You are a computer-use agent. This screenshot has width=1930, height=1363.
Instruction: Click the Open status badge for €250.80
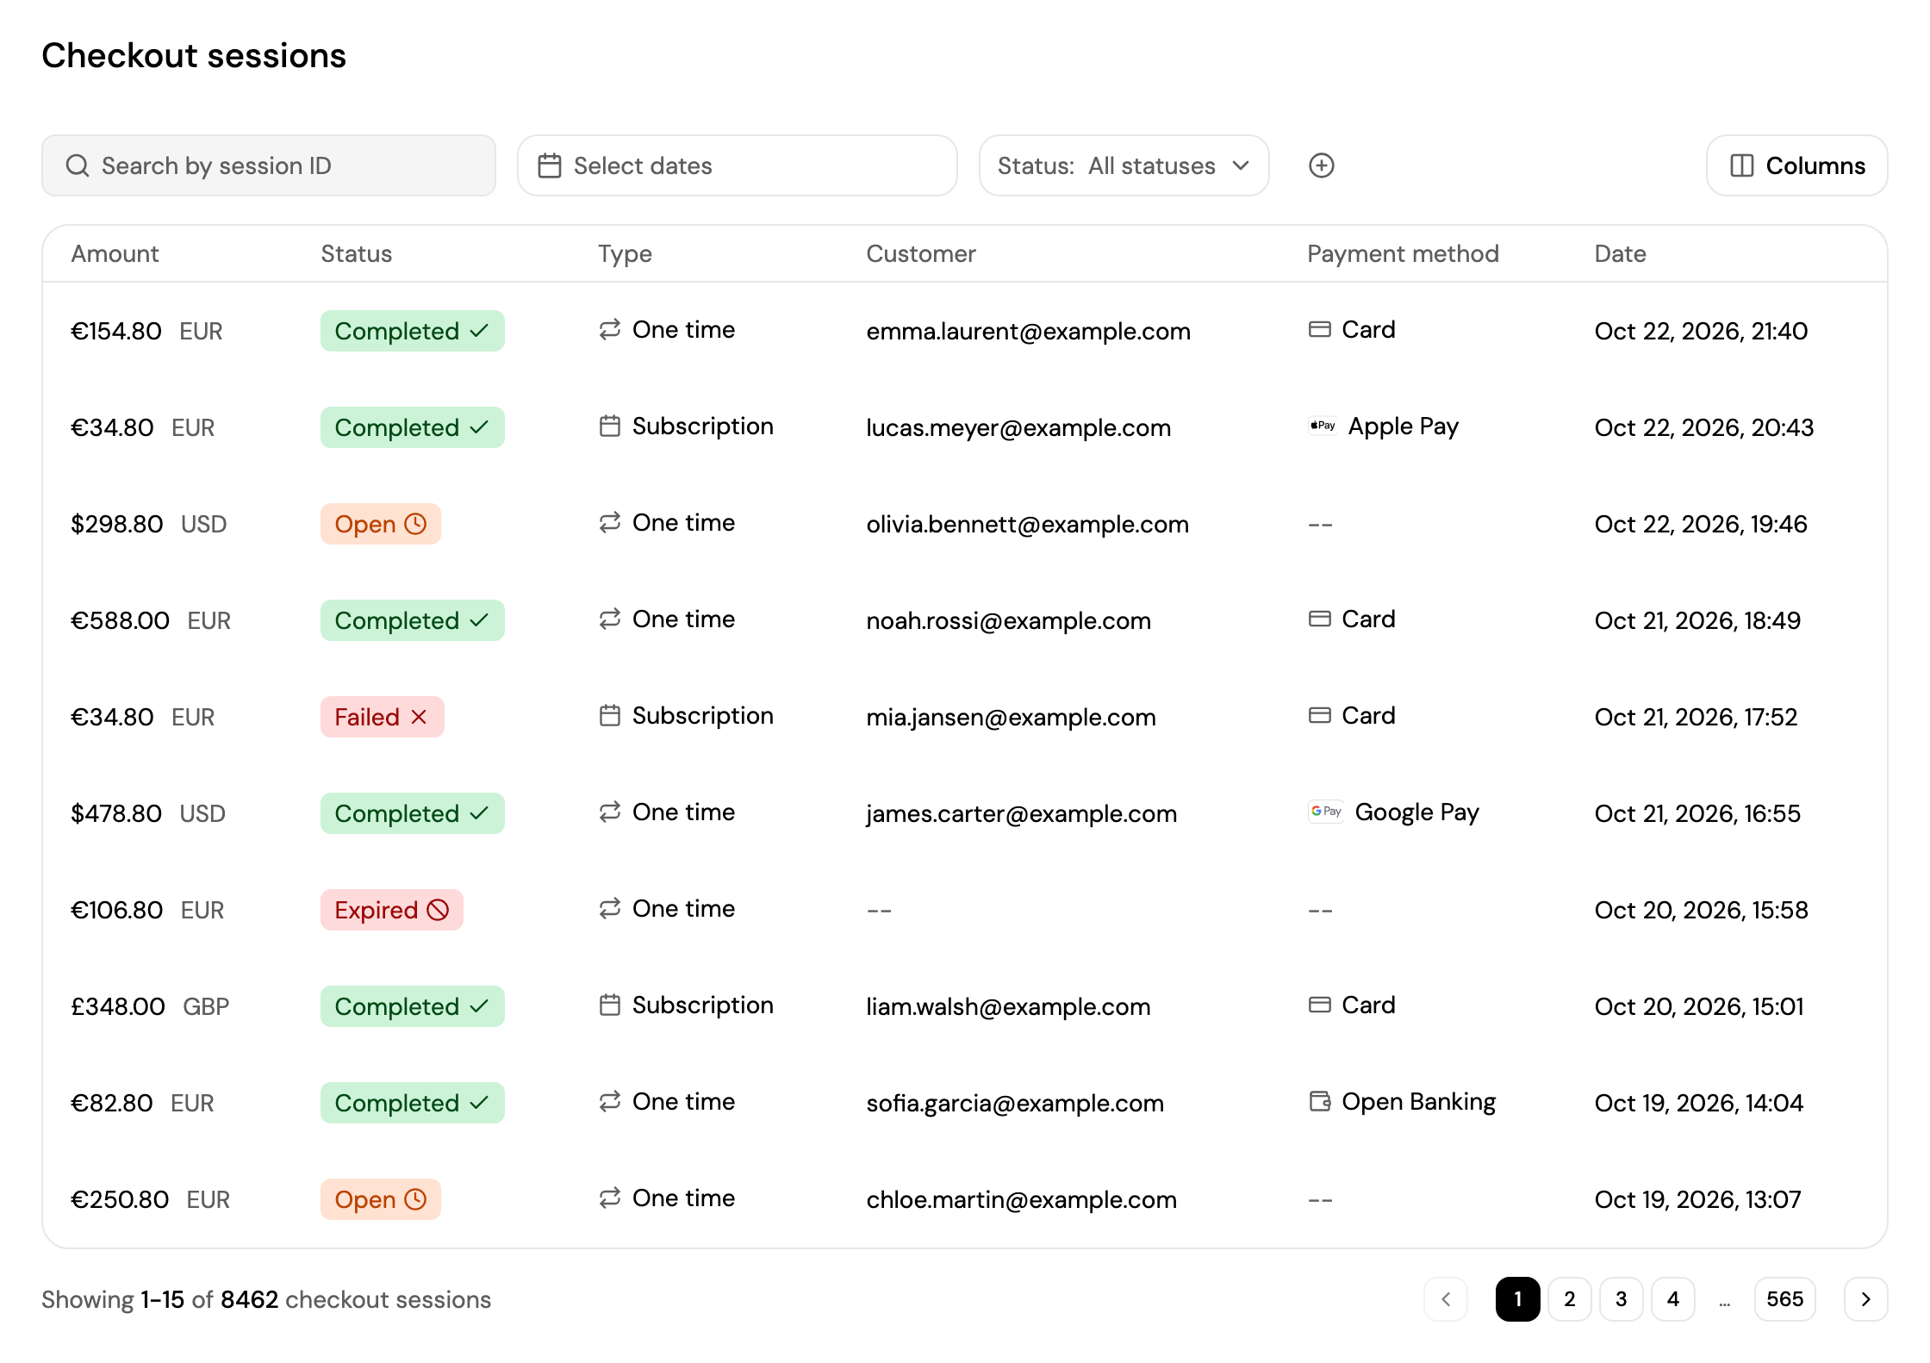click(381, 1199)
